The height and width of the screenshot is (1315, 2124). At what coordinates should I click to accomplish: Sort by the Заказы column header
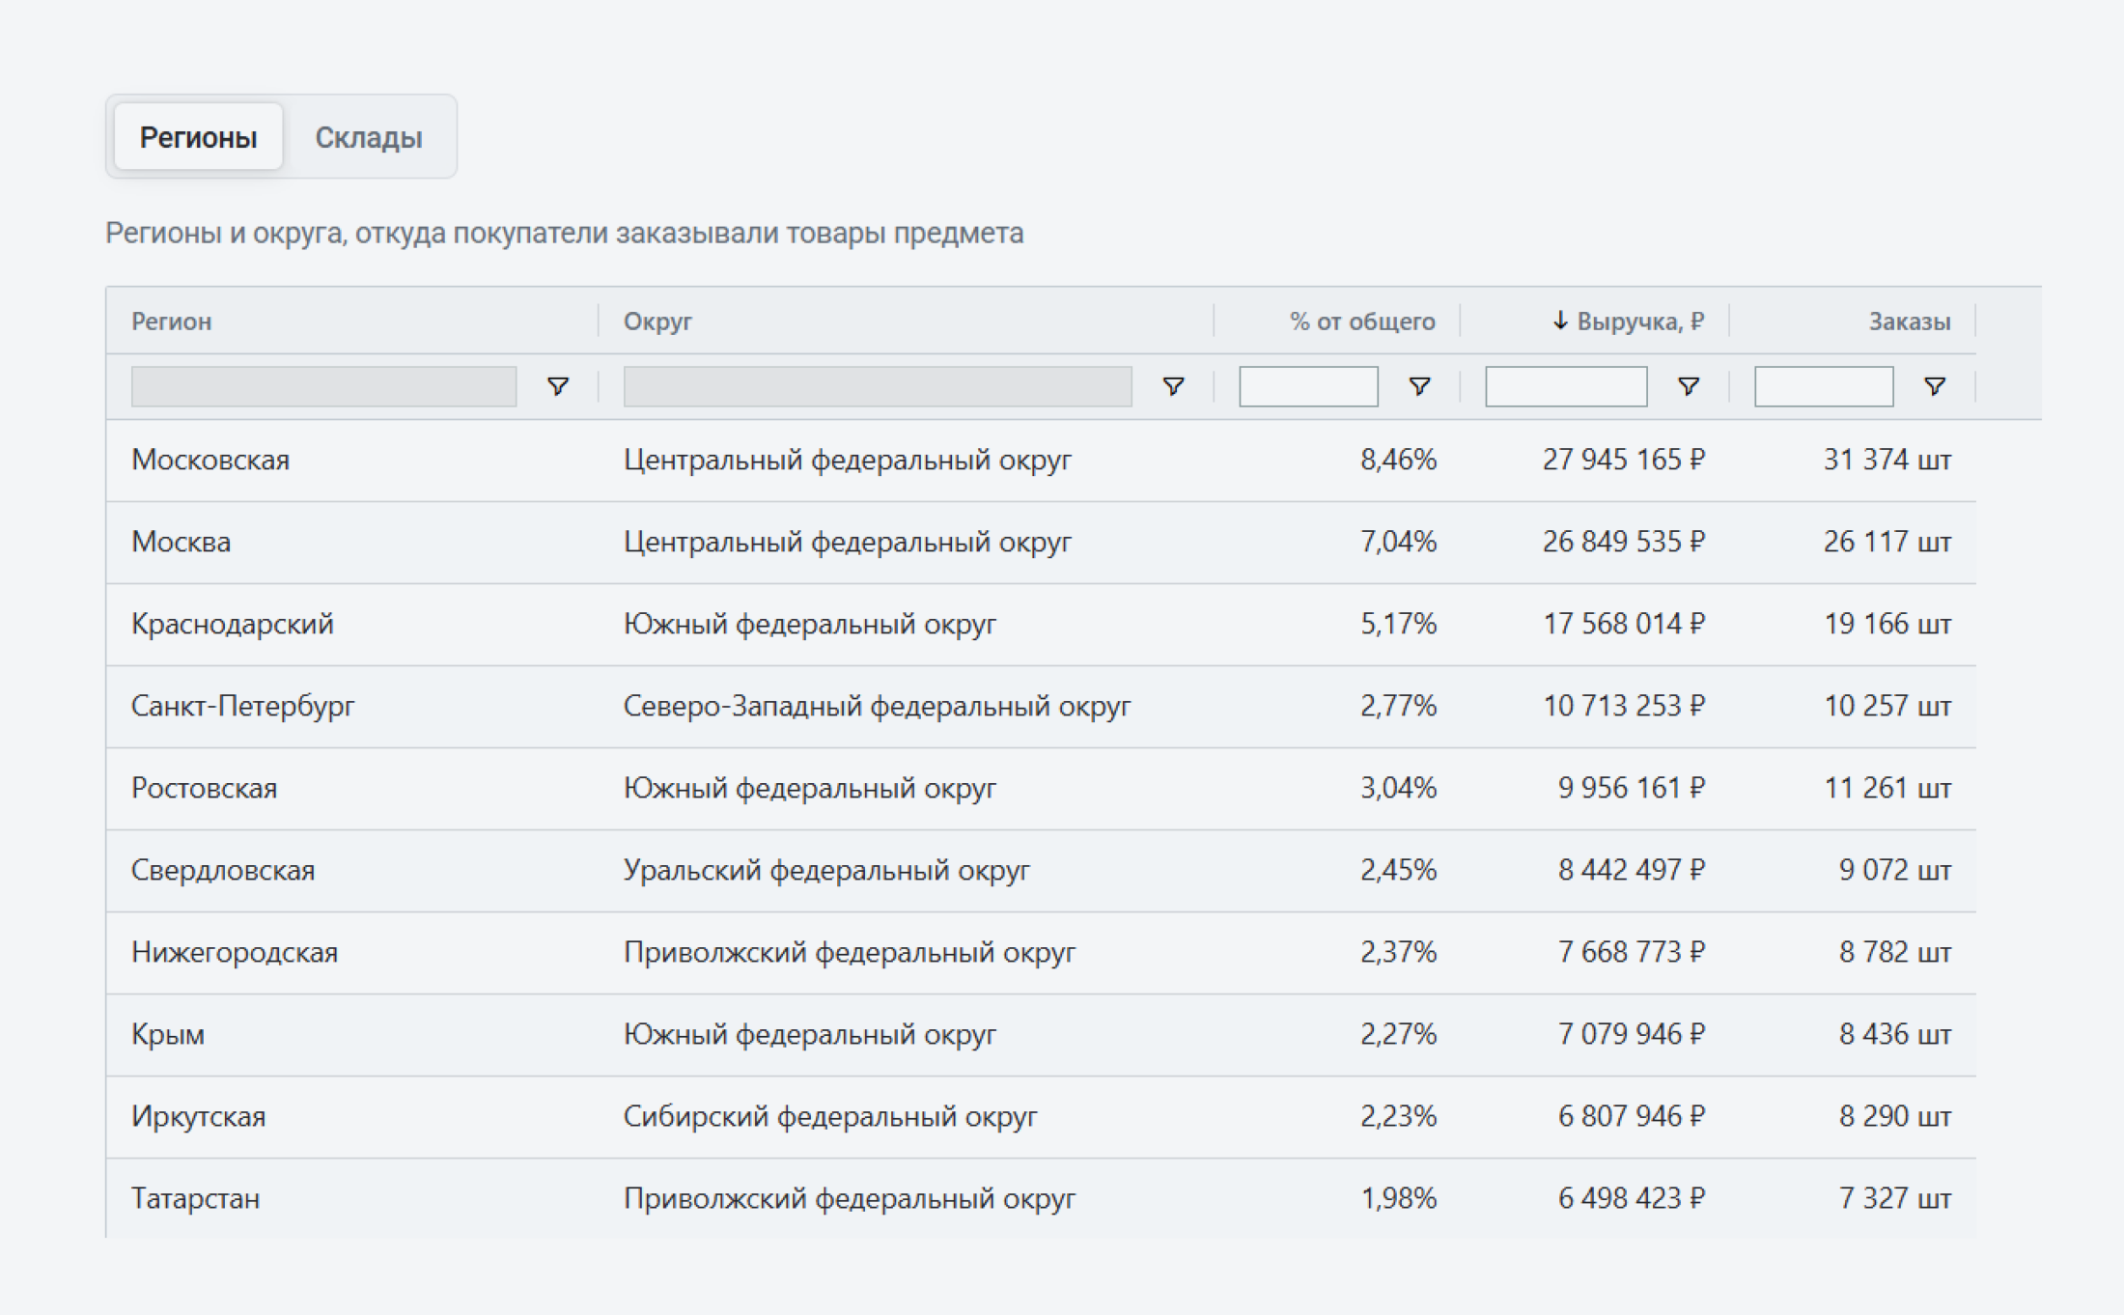pyautogui.click(x=1909, y=322)
